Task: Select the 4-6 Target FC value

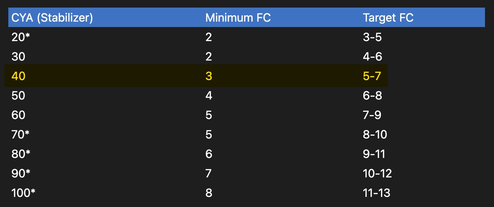Action: (372, 57)
